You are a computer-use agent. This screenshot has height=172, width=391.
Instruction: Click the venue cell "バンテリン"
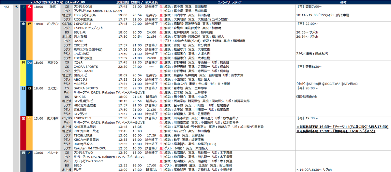[x=53, y=24]
